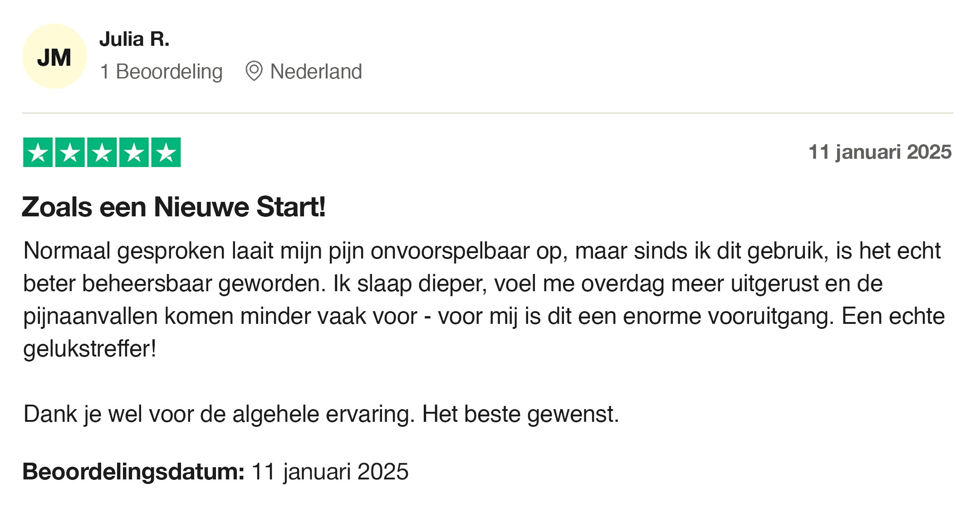Click the '1 Beoordeling' review count
The image size is (980, 513).
pyautogui.click(x=161, y=72)
